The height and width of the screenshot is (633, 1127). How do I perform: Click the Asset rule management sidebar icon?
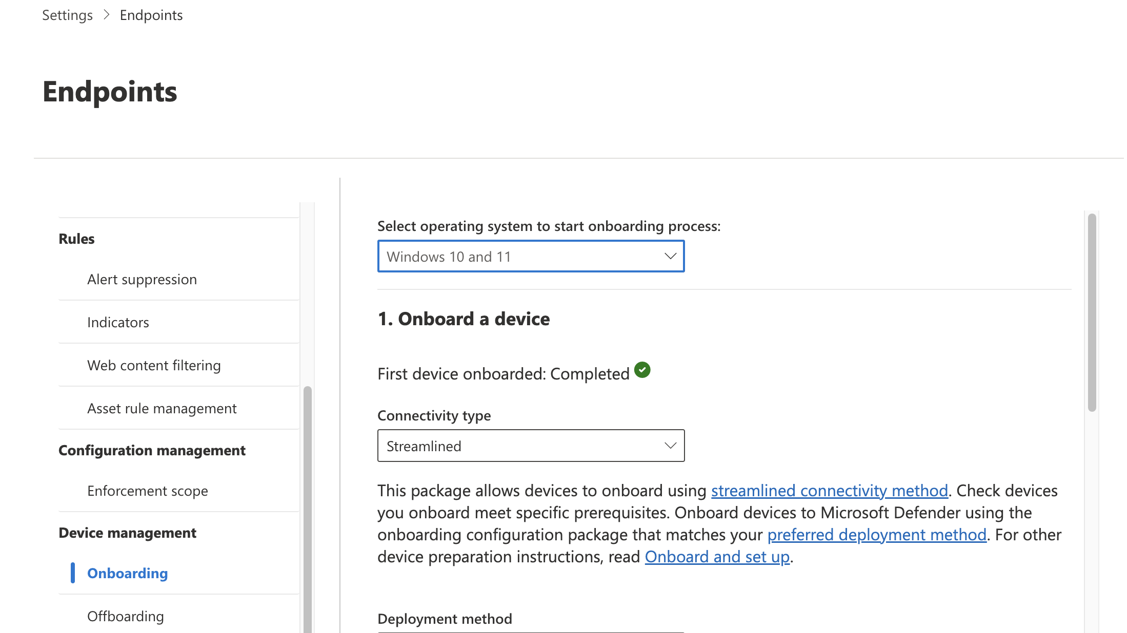162,407
